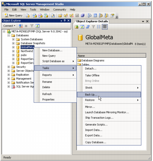Open the Help menu
Screen dimensions: 153x161
tap(73, 10)
